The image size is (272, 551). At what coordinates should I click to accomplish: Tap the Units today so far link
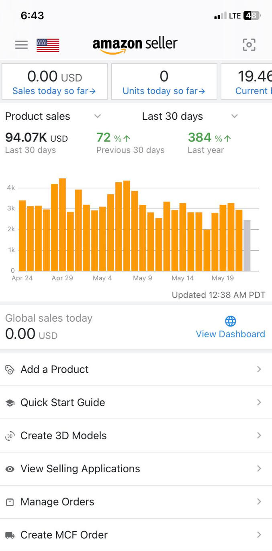click(164, 91)
